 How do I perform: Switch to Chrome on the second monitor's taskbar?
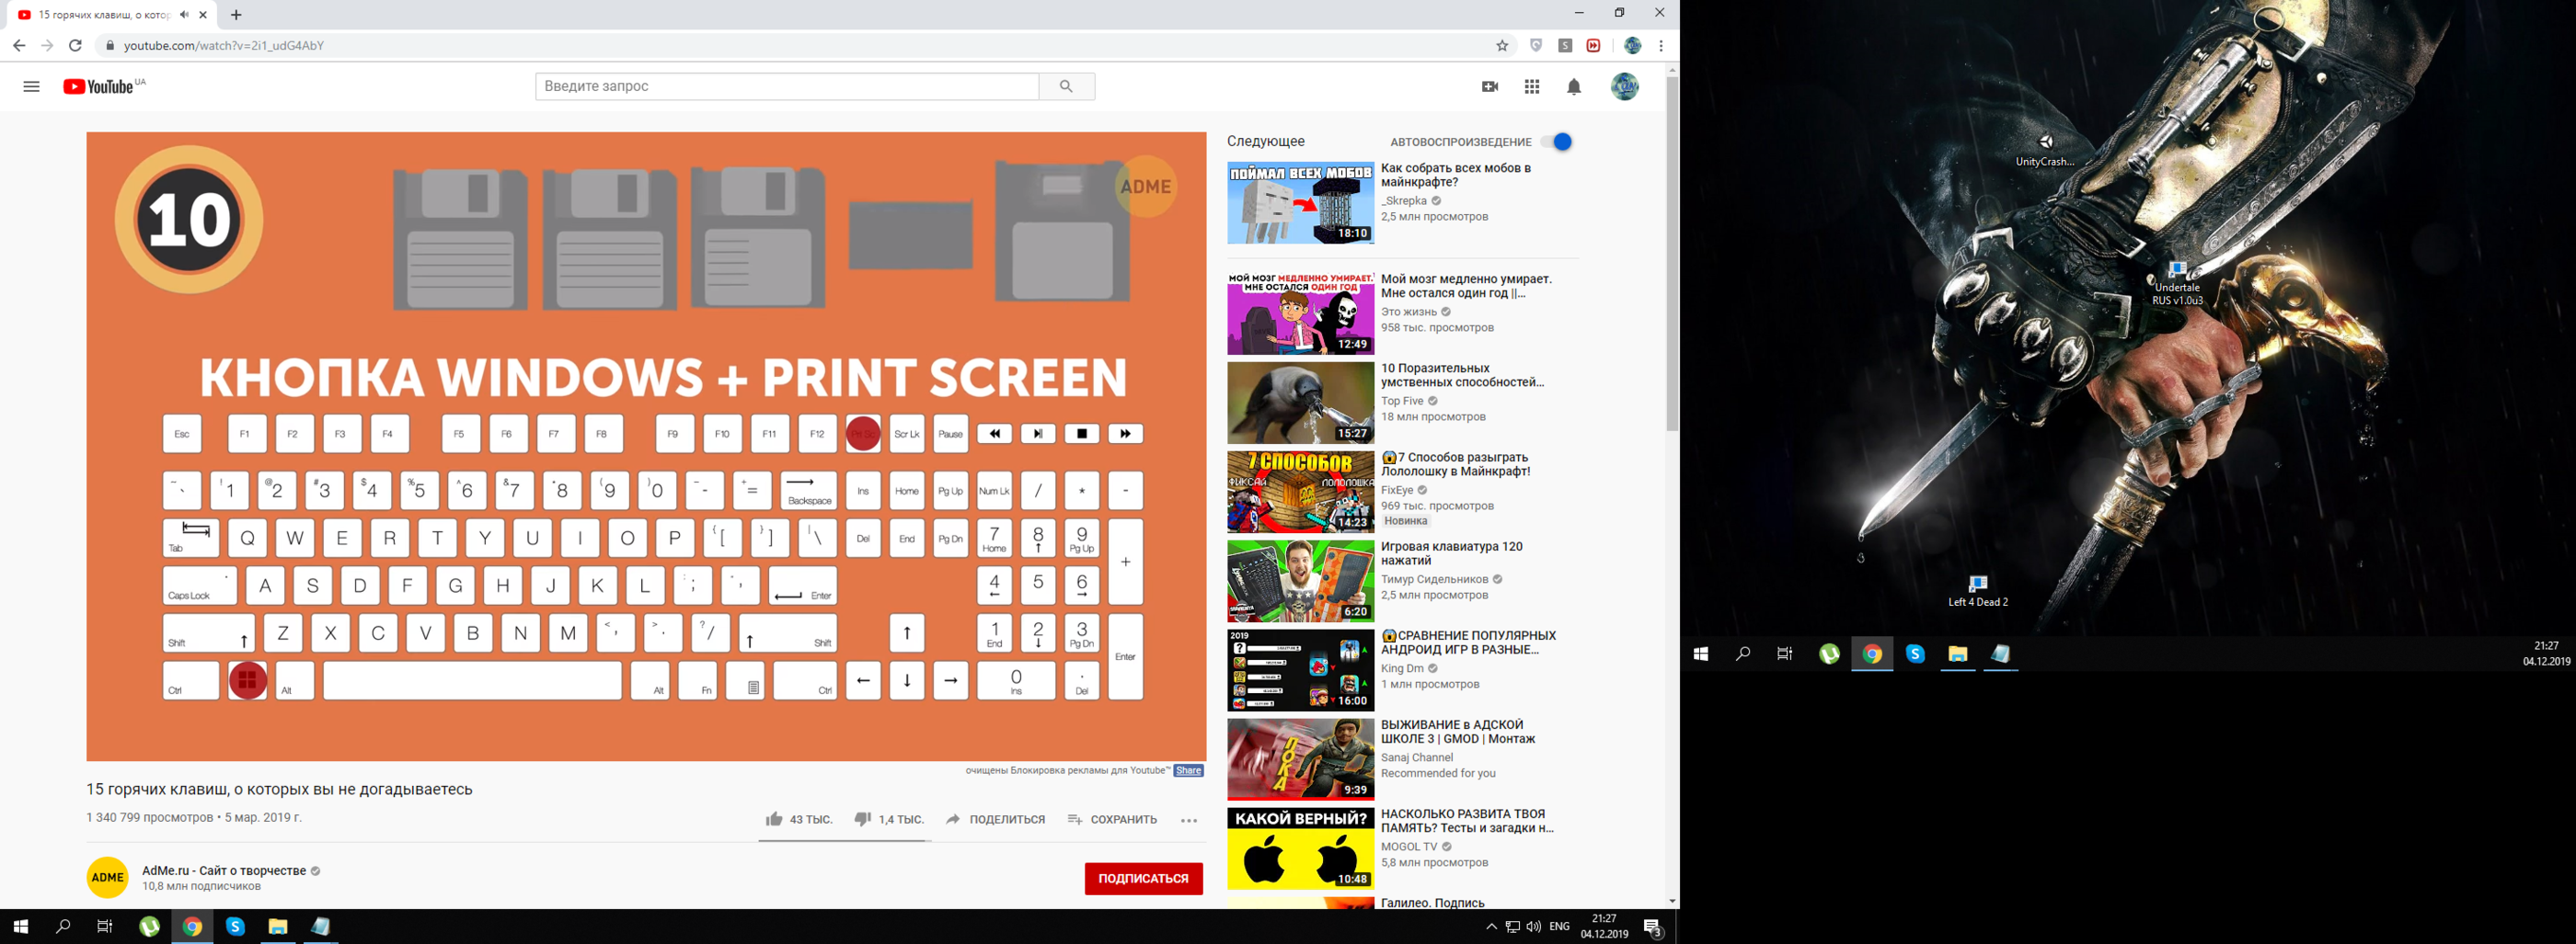tap(1872, 654)
